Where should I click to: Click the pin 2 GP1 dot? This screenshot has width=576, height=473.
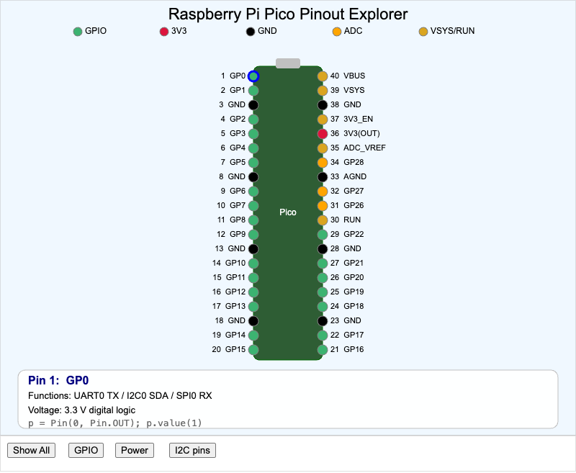(253, 91)
